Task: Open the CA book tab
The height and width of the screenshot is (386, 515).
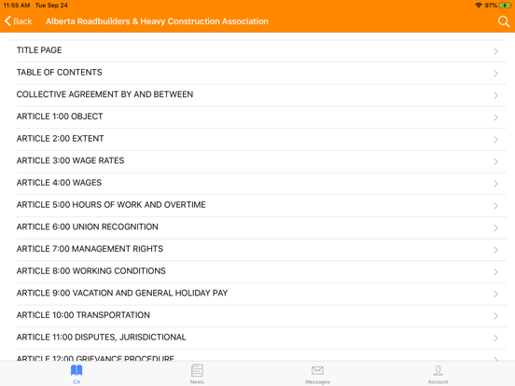Action: 77,374
